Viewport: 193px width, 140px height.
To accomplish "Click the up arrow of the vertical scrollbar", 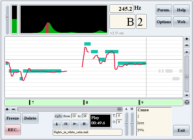I will click(187, 52).
